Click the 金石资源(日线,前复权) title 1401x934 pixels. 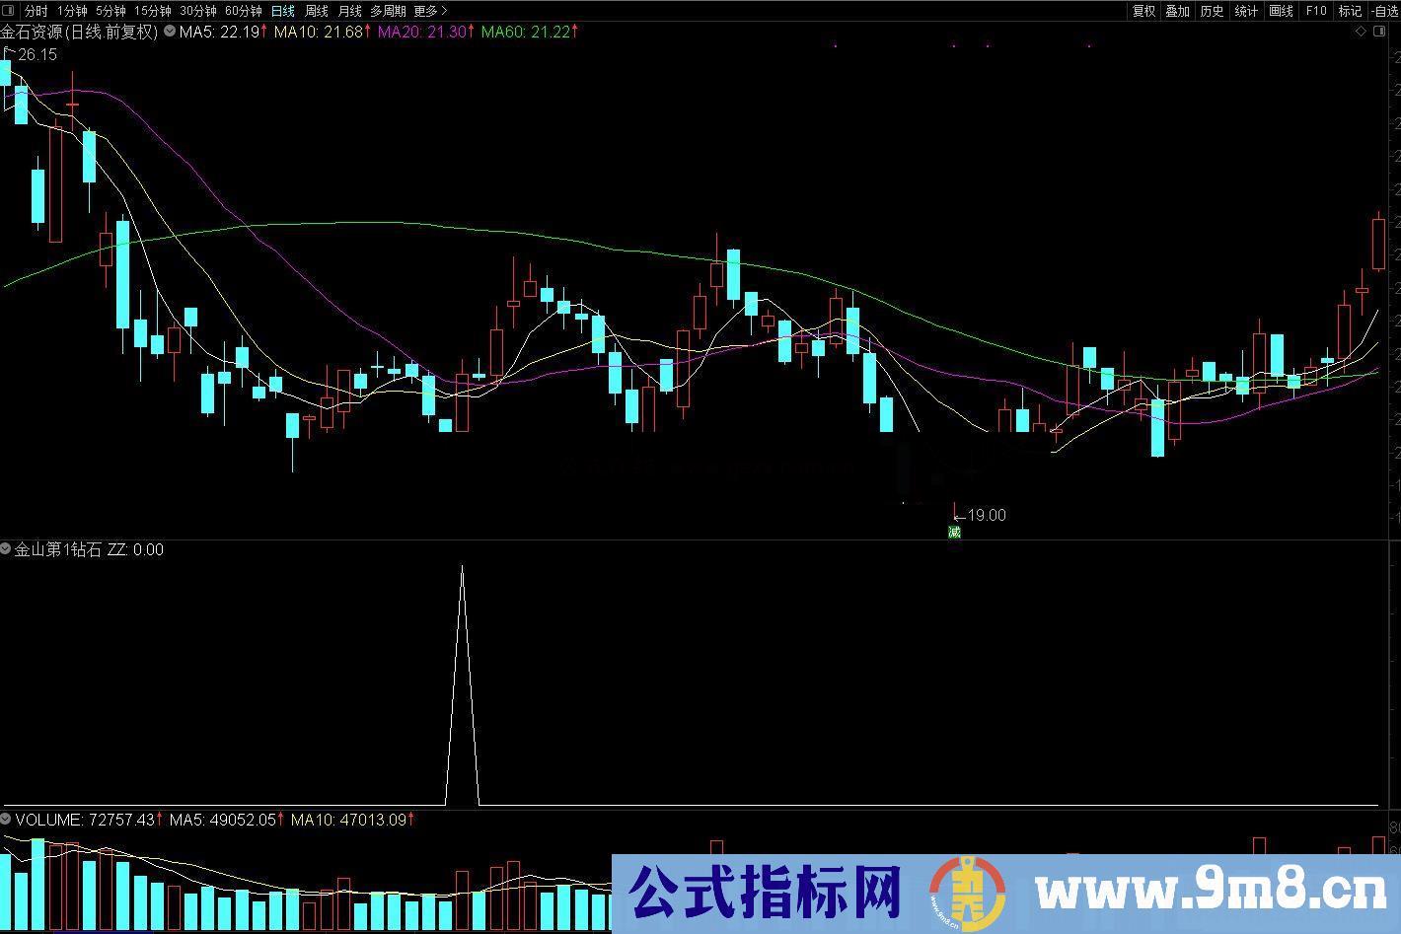[x=80, y=32]
